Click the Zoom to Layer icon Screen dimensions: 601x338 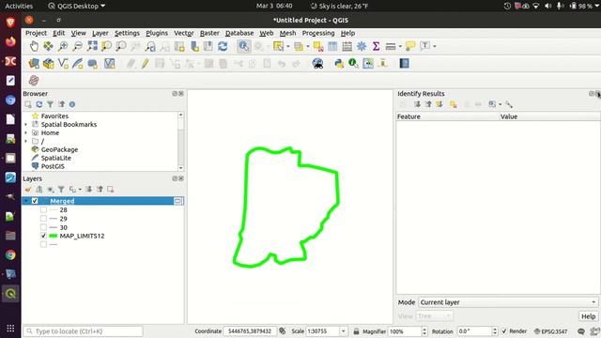tap(121, 46)
